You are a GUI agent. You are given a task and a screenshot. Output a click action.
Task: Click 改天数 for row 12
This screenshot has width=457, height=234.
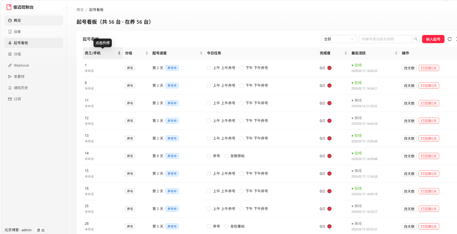(409, 121)
